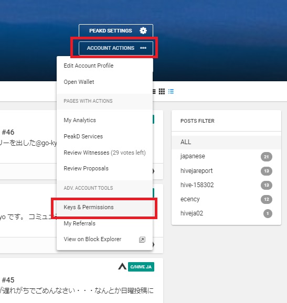Click external link icon beside Block Explorer
This screenshot has width=287, height=303.
pyautogui.click(x=142, y=240)
